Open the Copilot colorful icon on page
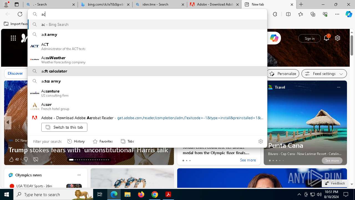Viewport: 355px width, 200px height. (274, 38)
